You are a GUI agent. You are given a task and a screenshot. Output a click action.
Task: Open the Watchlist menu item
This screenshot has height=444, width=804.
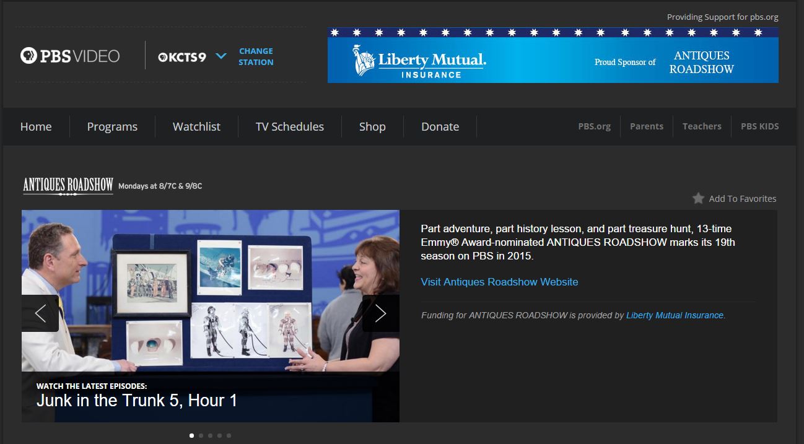[196, 126]
